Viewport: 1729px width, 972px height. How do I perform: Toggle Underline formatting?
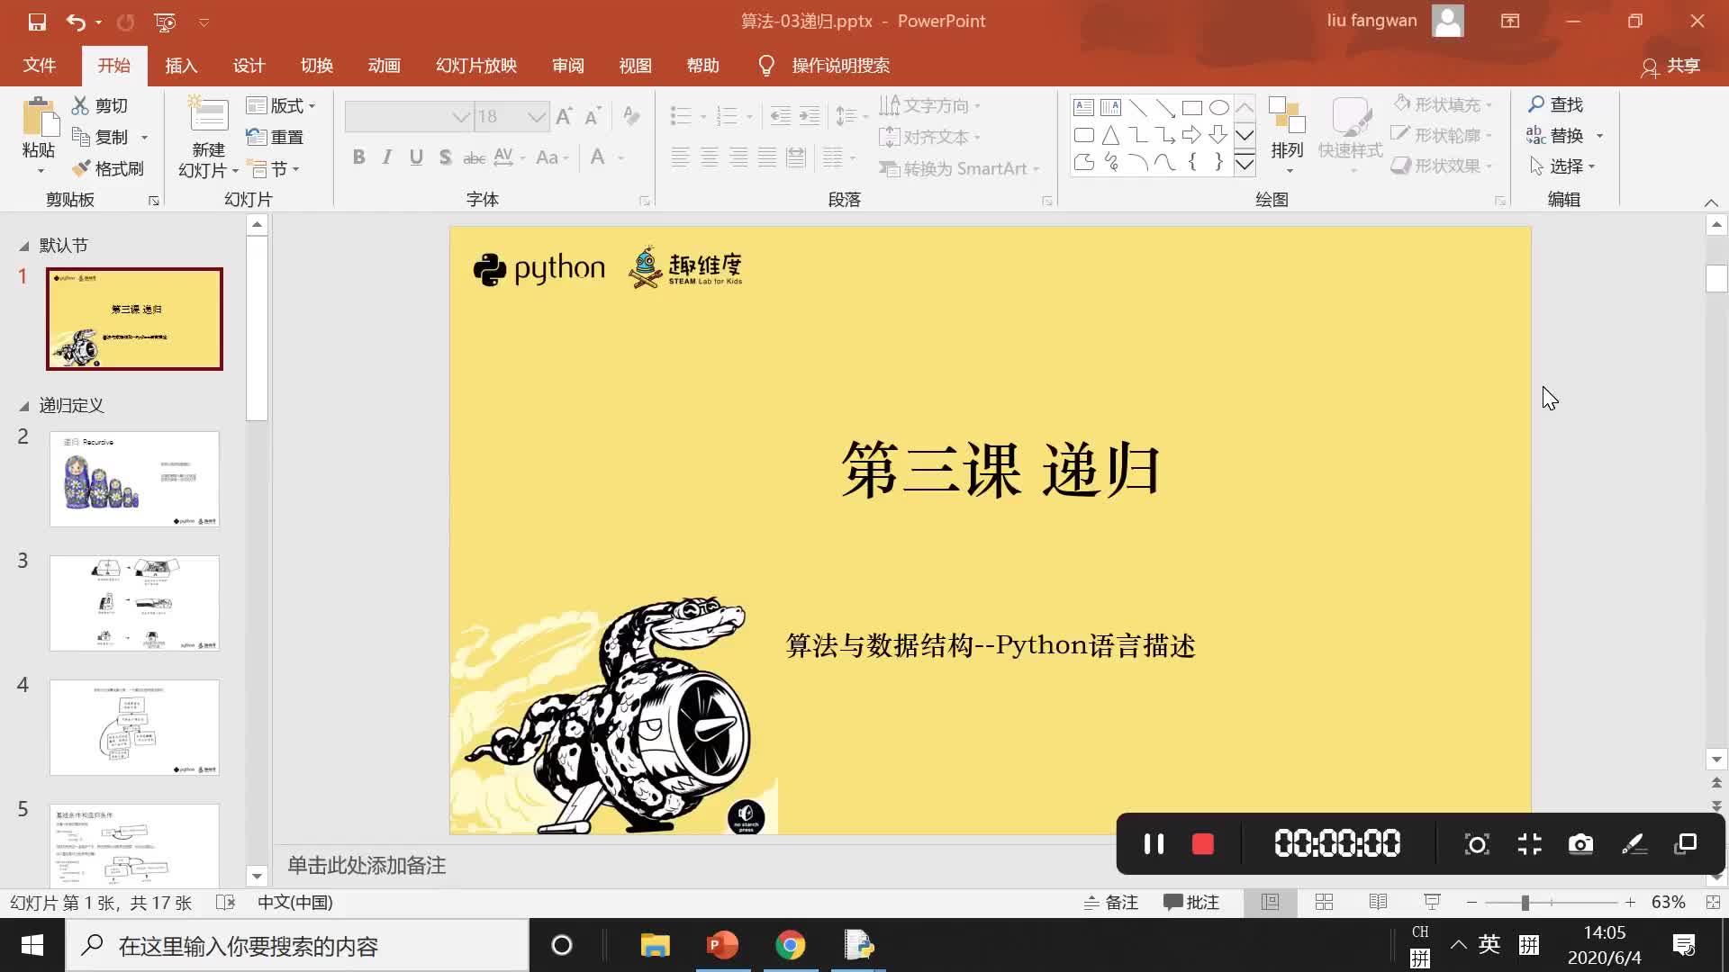(x=416, y=157)
